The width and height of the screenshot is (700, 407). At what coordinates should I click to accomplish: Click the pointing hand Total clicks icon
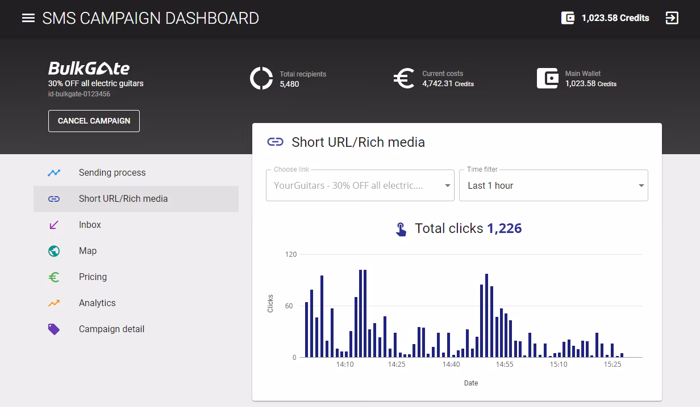401,229
